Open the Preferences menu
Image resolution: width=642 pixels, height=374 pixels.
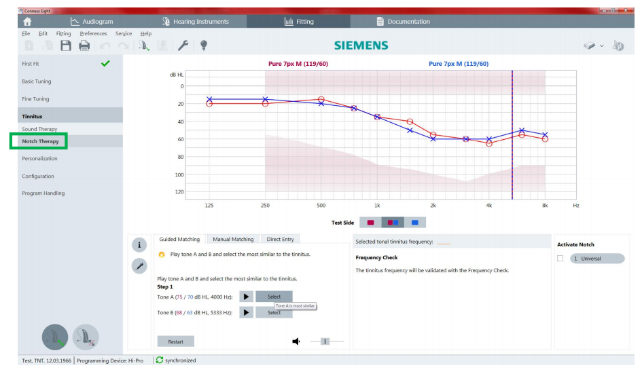(93, 33)
